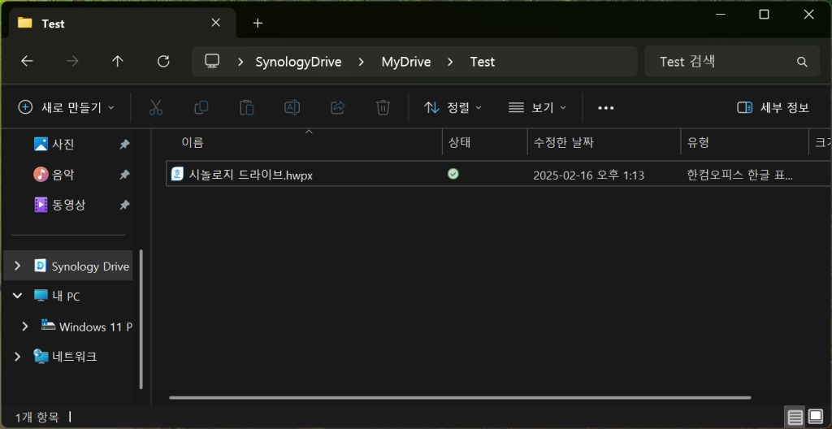This screenshot has height=429, width=832.
Task: Click the search magnifier icon
Action: (x=802, y=62)
